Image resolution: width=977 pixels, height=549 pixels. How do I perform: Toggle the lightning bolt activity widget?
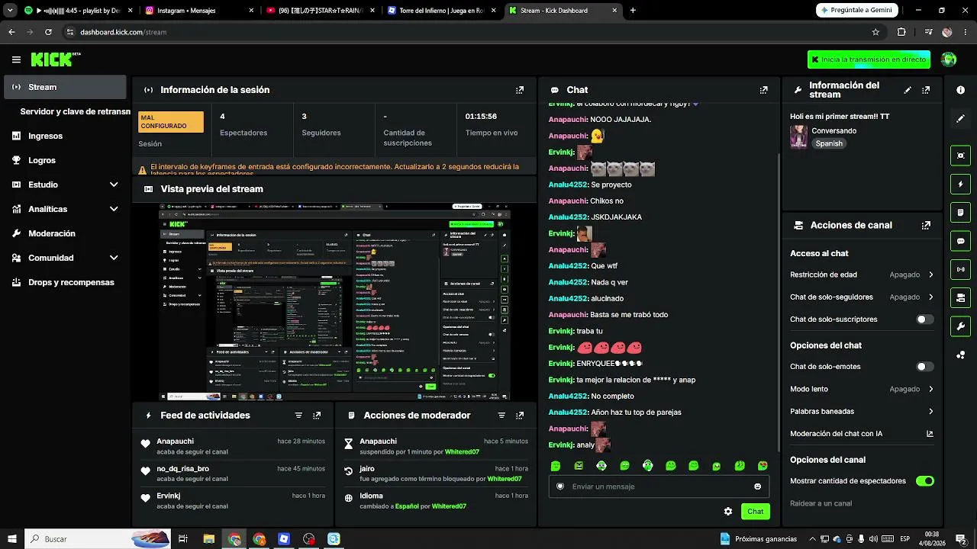pyautogui.click(x=960, y=184)
